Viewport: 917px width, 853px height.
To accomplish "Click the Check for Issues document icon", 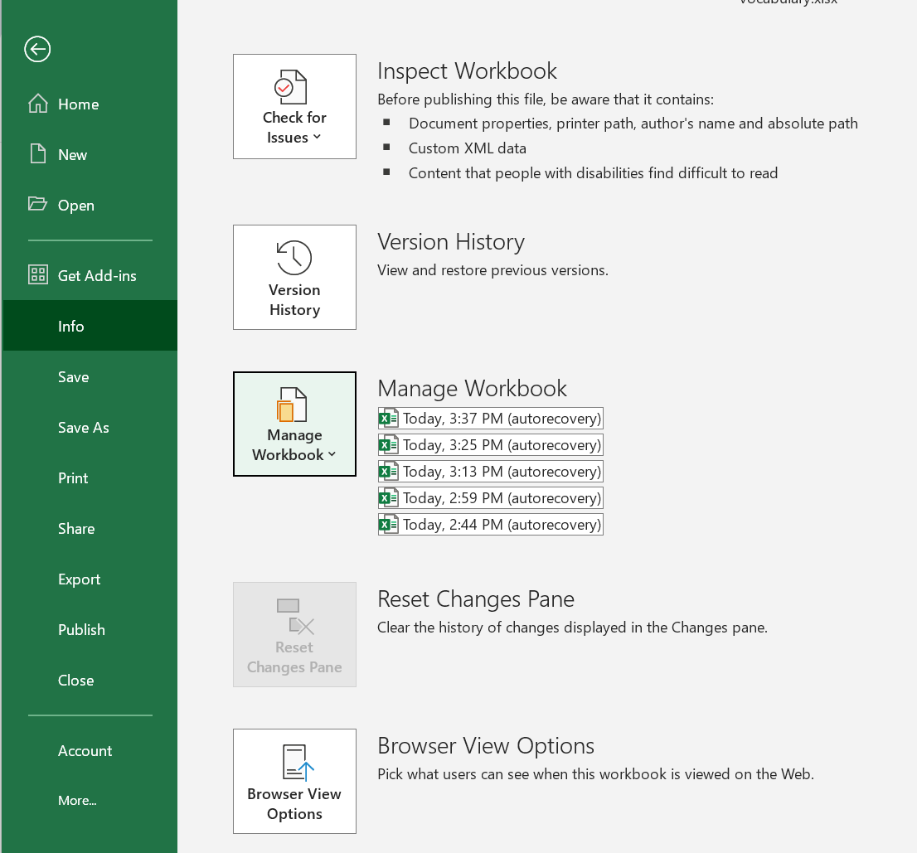I will [291, 87].
